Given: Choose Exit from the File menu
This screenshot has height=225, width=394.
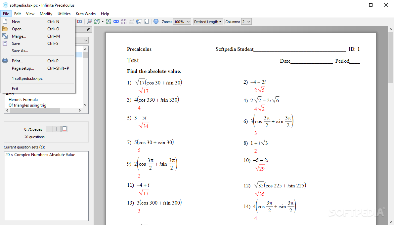Looking at the screenshot, I should [38, 89].
